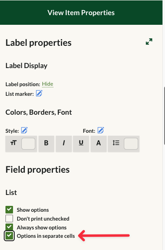This screenshot has height=250, width=165.
Task: Click the line spacing input box
Action: point(131,144)
